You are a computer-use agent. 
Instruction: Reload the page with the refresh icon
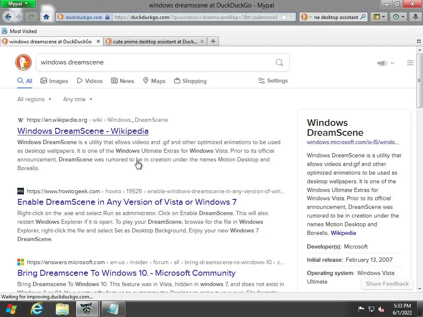31,17
